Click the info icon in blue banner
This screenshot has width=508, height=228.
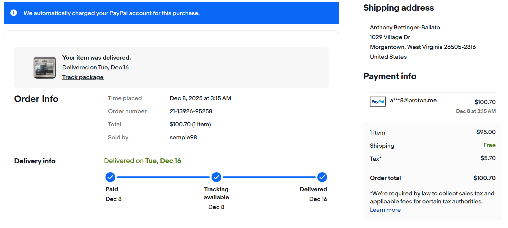(14, 13)
